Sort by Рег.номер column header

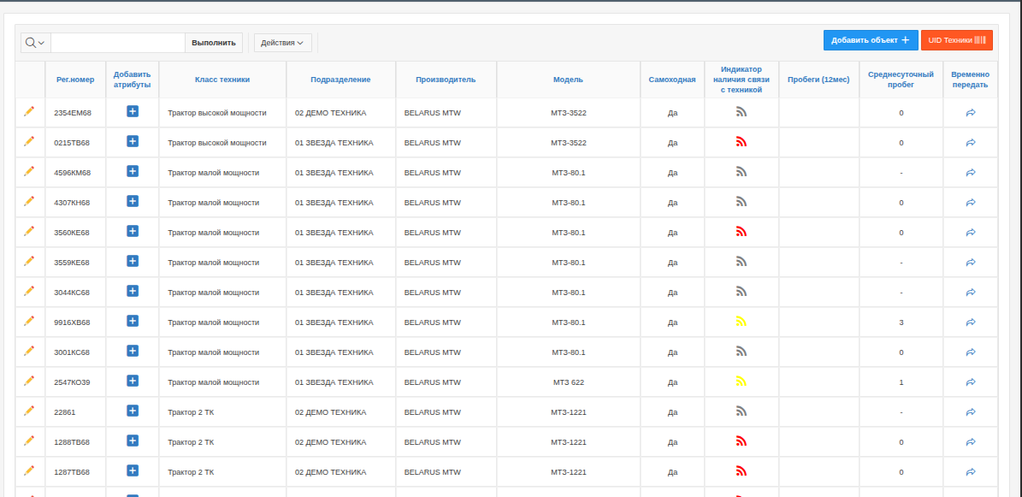click(x=75, y=80)
